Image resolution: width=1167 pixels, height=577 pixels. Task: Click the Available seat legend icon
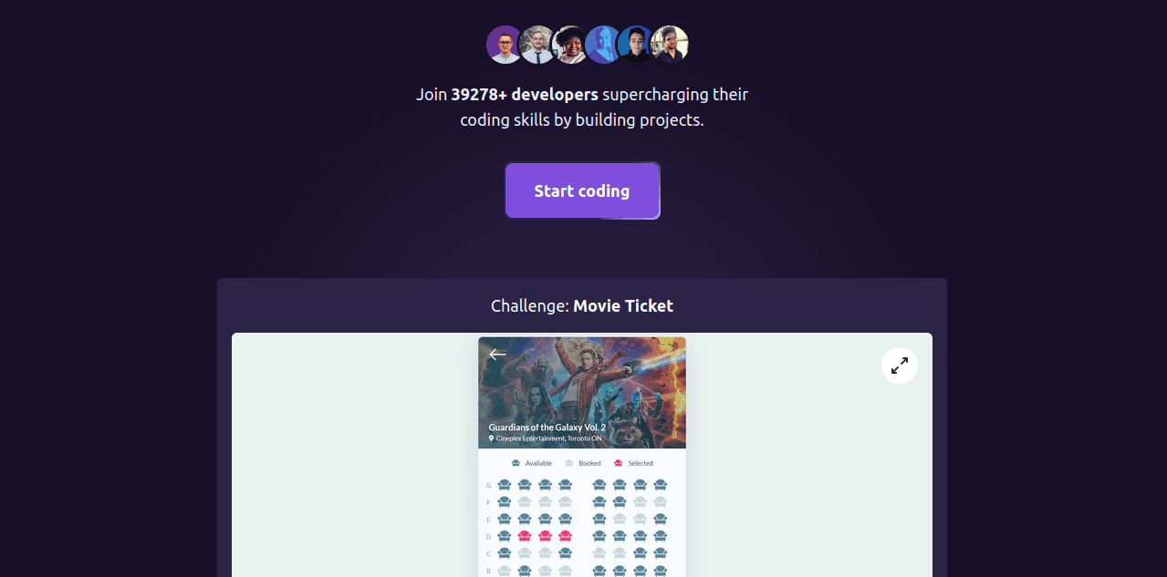tap(516, 463)
